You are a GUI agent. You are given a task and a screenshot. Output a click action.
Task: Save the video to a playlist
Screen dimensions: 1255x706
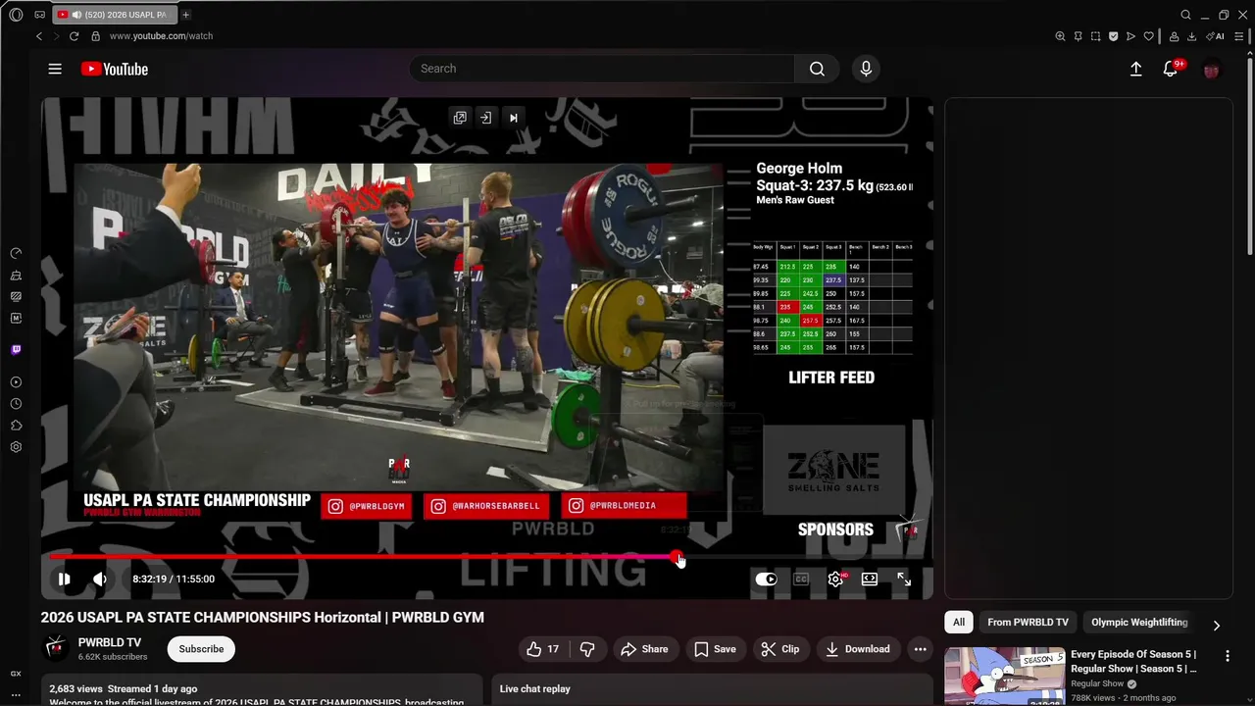pos(715,649)
